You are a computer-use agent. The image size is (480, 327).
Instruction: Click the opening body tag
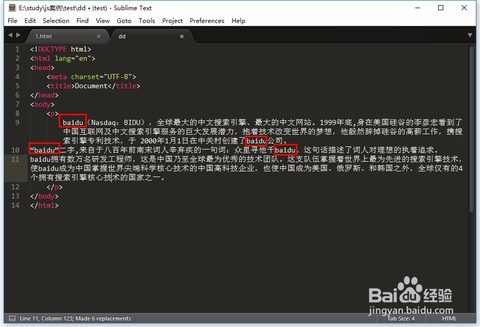click(x=42, y=104)
